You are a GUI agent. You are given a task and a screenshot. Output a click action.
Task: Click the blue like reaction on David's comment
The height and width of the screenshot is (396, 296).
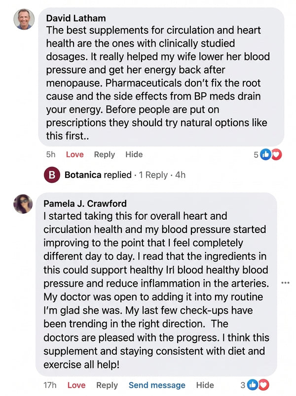click(265, 155)
